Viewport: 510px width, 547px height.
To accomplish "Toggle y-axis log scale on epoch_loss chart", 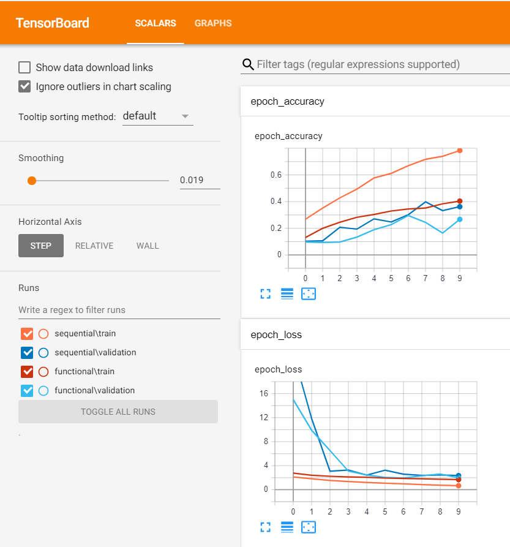I will point(287,527).
